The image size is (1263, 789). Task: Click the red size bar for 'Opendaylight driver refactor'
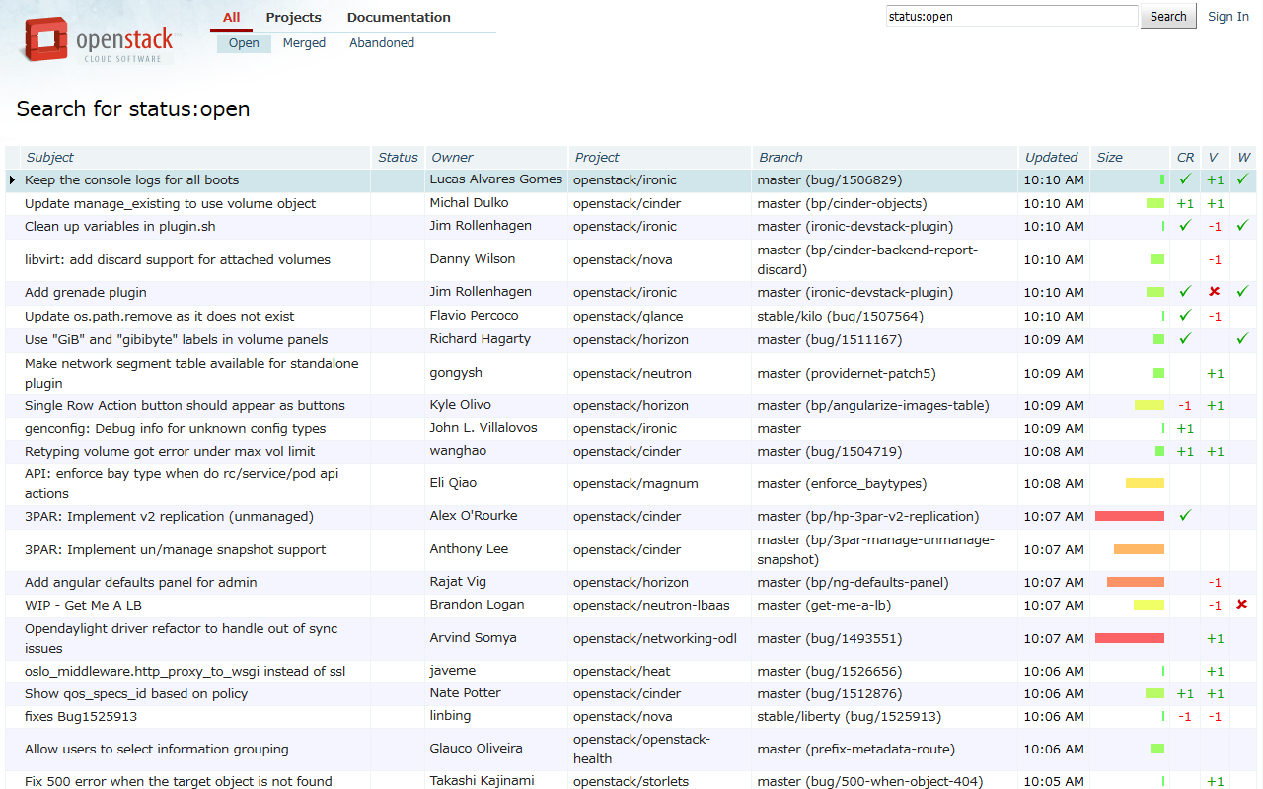coord(1129,638)
